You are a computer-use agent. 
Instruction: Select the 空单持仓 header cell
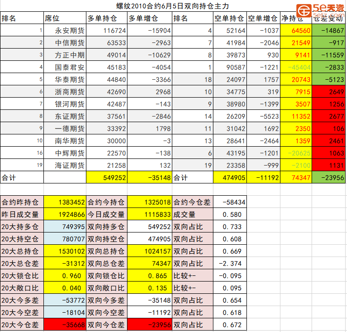(230, 18)
